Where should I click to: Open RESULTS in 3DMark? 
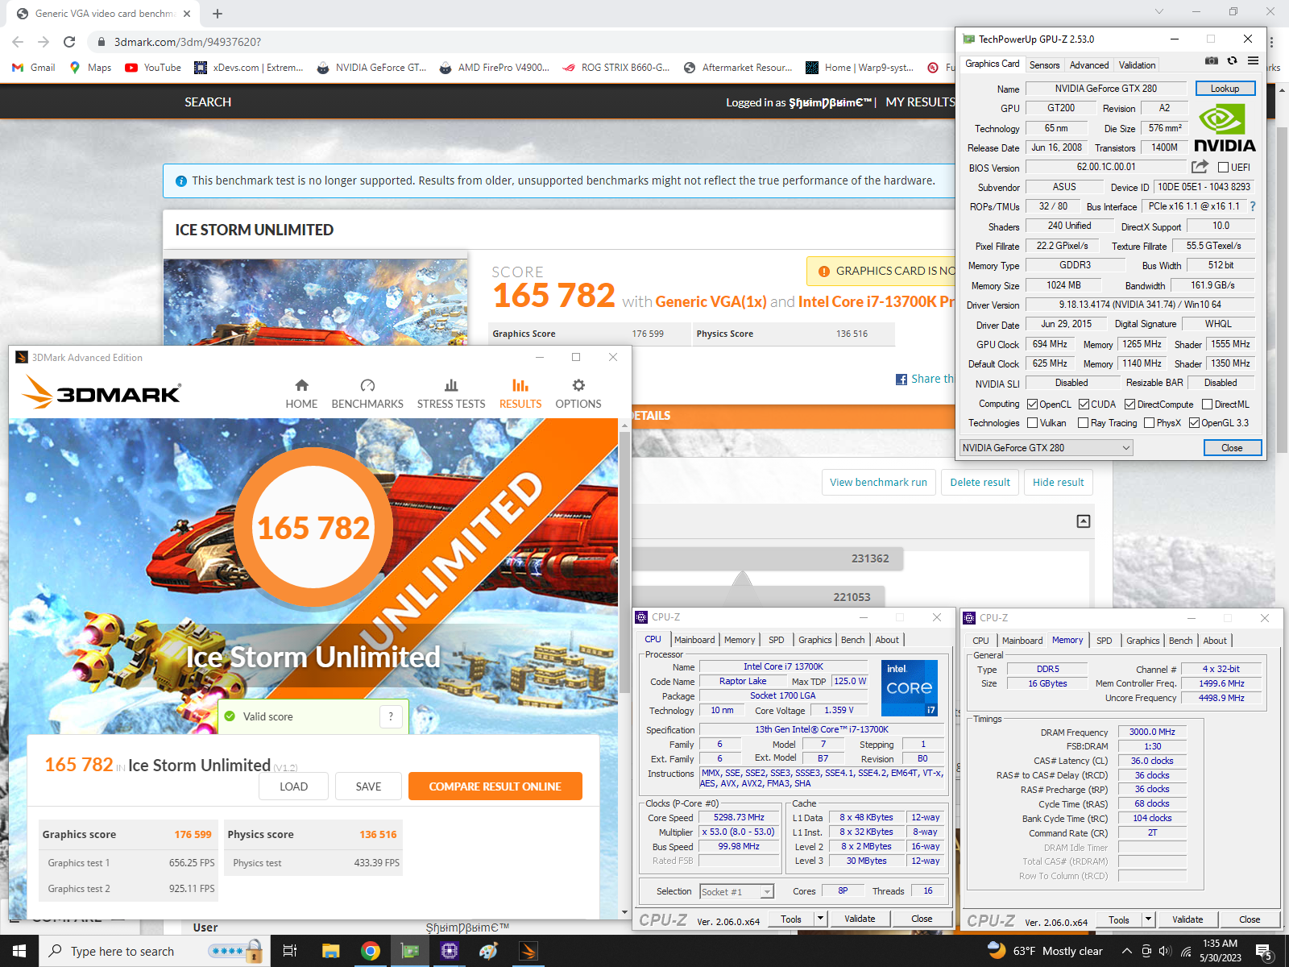520,394
